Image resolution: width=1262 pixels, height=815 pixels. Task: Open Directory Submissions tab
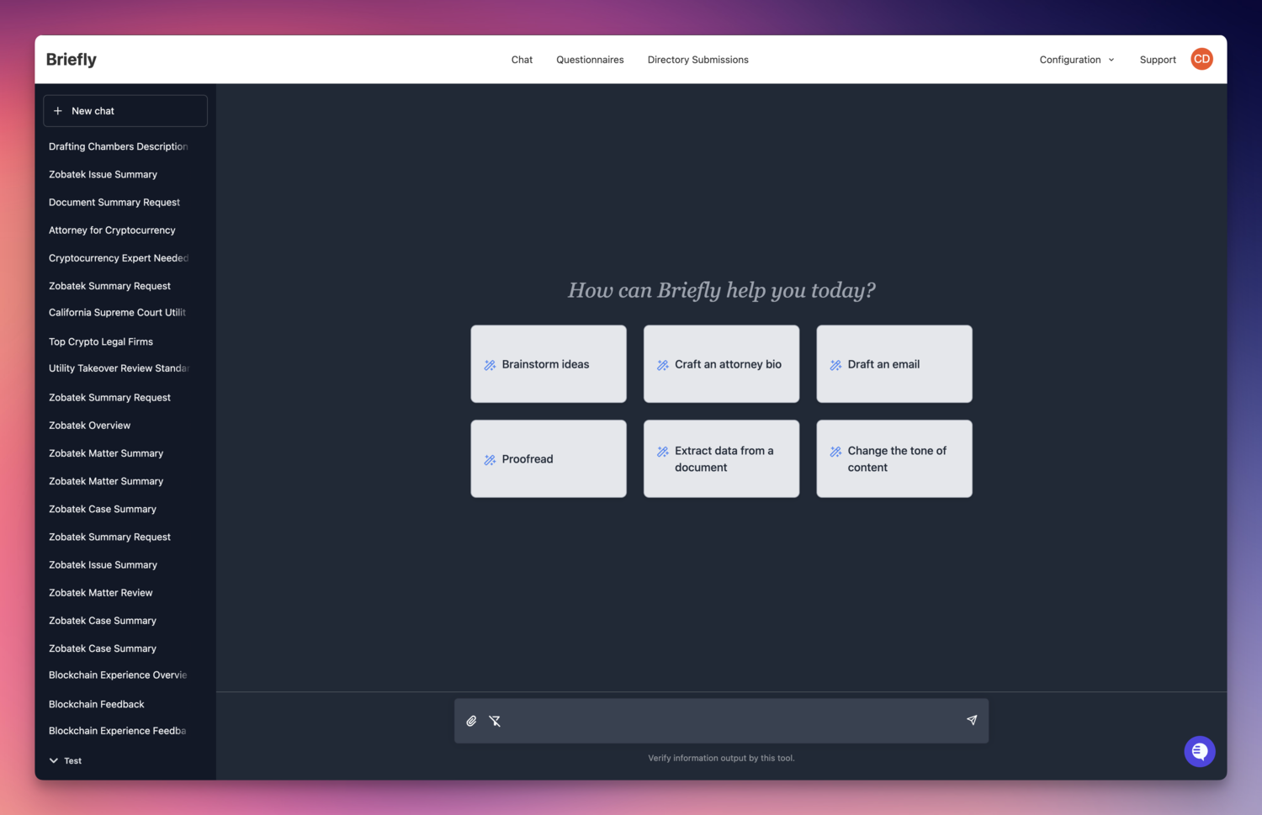[x=697, y=60]
